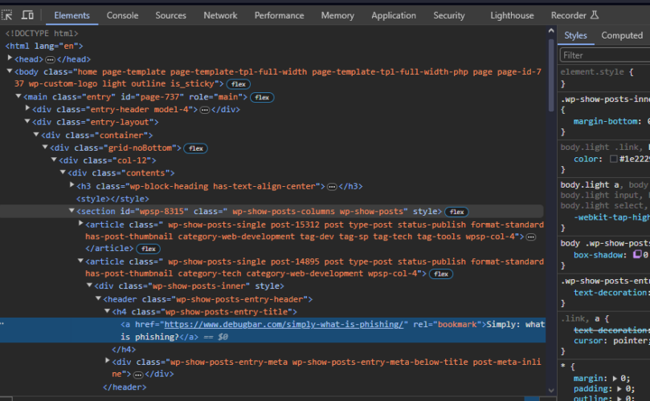Image resolution: width=650 pixels, height=401 pixels.
Task: Select the DOCTYPE html line
Action: tap(42, 33)
